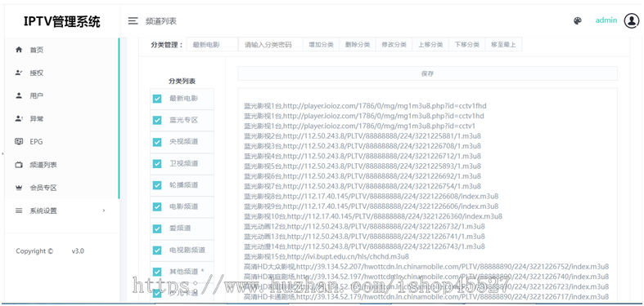Toggle the 电影频道 category checkbox
The image size is (644, 306).
pos(157,207)
